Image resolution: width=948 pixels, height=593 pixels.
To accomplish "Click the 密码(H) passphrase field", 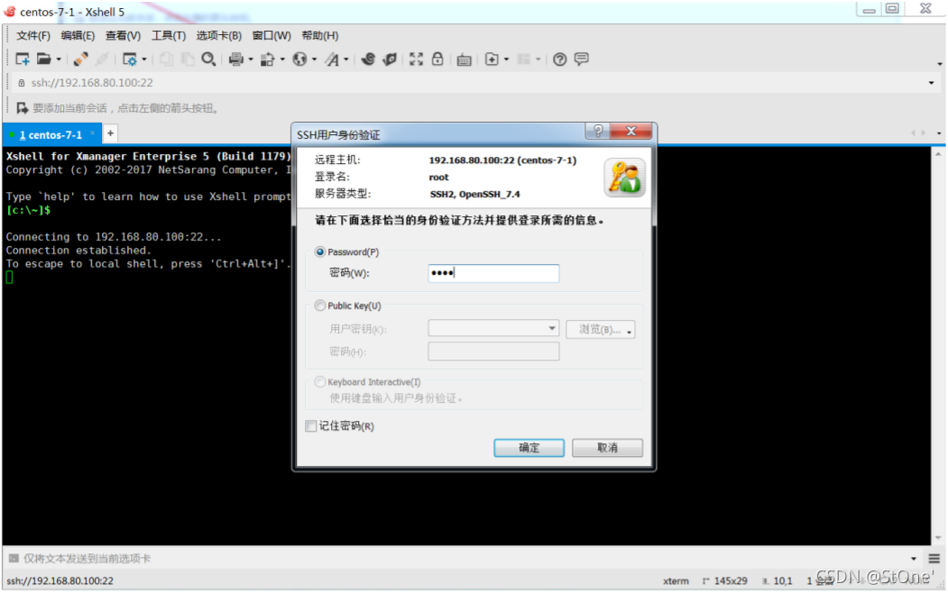I will [x=493, y=351].
